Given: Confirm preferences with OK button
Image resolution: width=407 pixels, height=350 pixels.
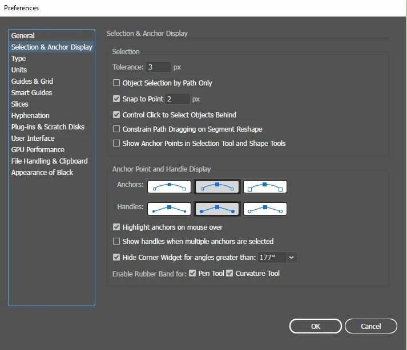Looking at the screenshot, I should coord(315,326).
